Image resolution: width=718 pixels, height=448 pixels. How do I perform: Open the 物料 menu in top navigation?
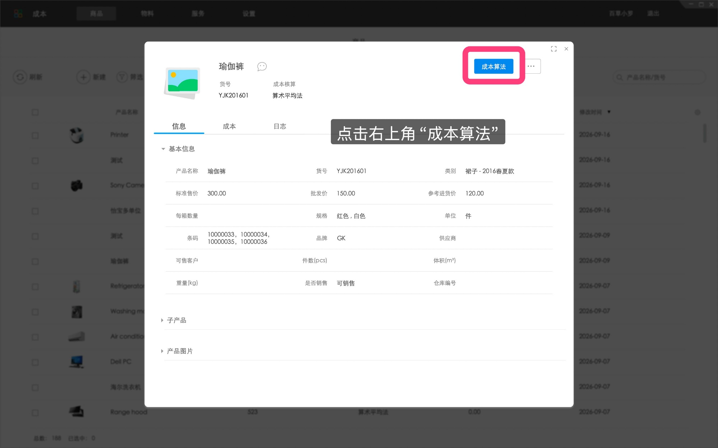(147, 14)
